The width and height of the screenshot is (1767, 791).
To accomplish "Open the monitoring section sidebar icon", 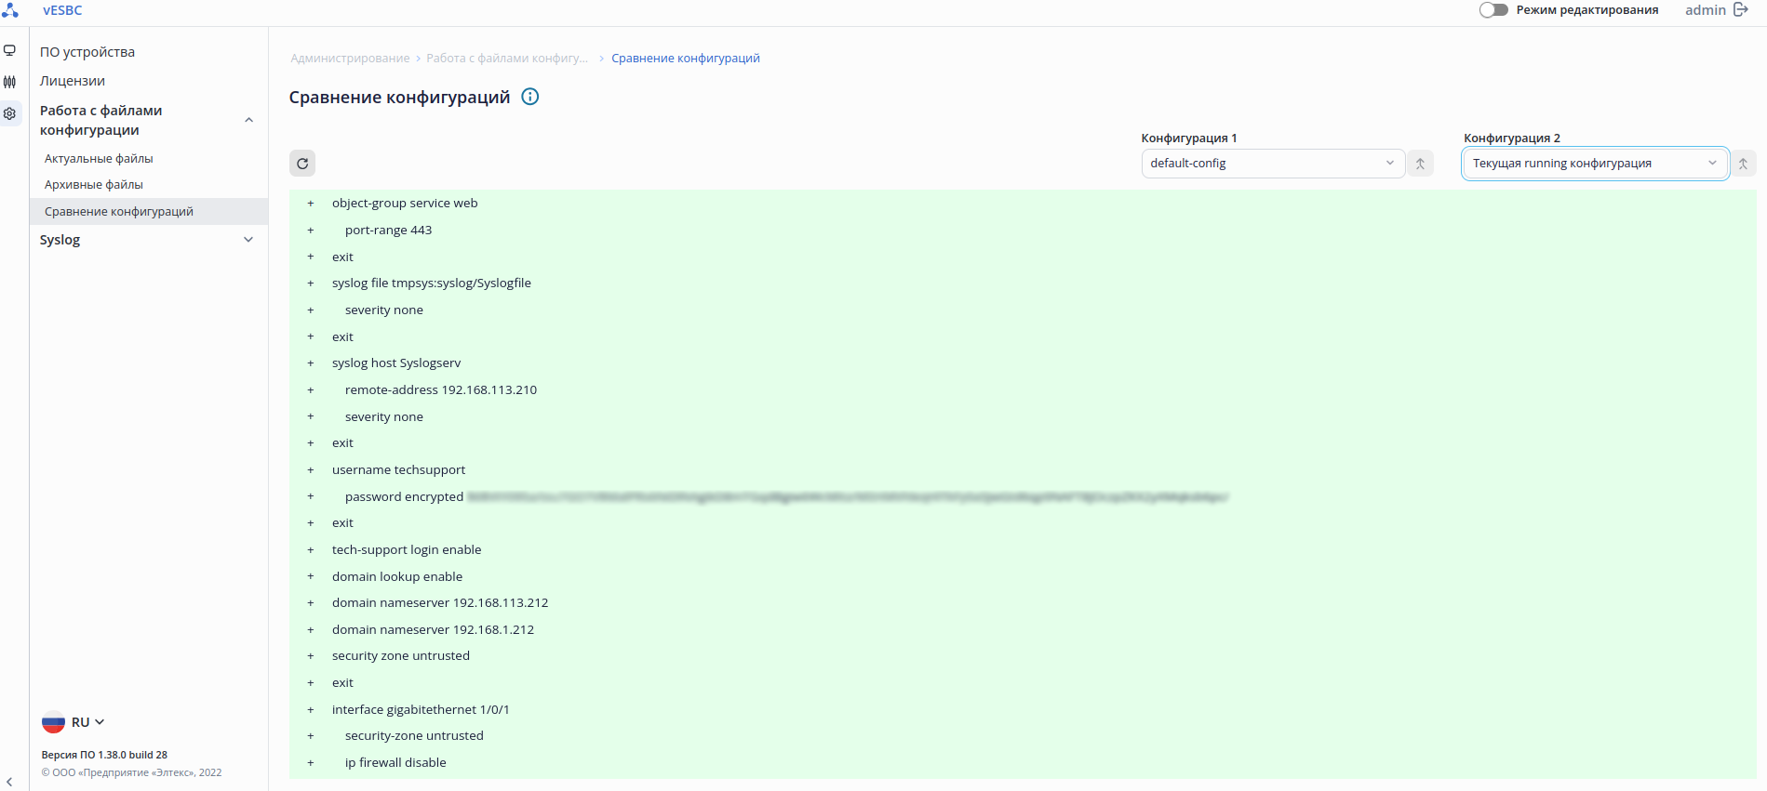I will (x=10, y=51).
